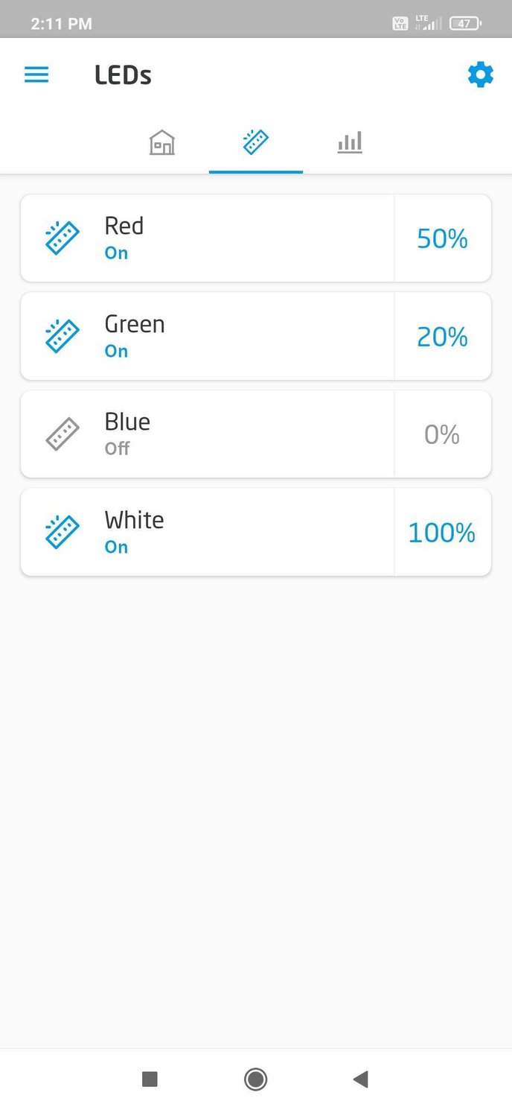Adjust Green brightness at 20%
This screenshot has width=512, height=1110.
(442, 337)
